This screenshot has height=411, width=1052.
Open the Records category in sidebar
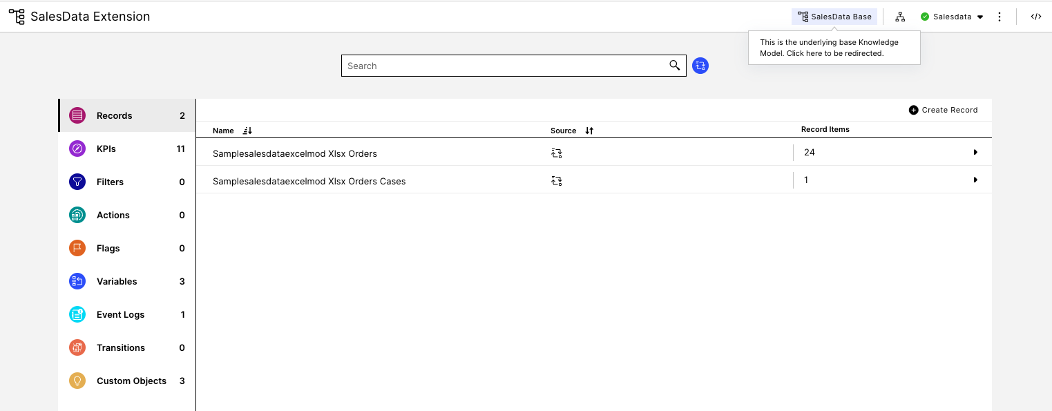coord(127,115)
